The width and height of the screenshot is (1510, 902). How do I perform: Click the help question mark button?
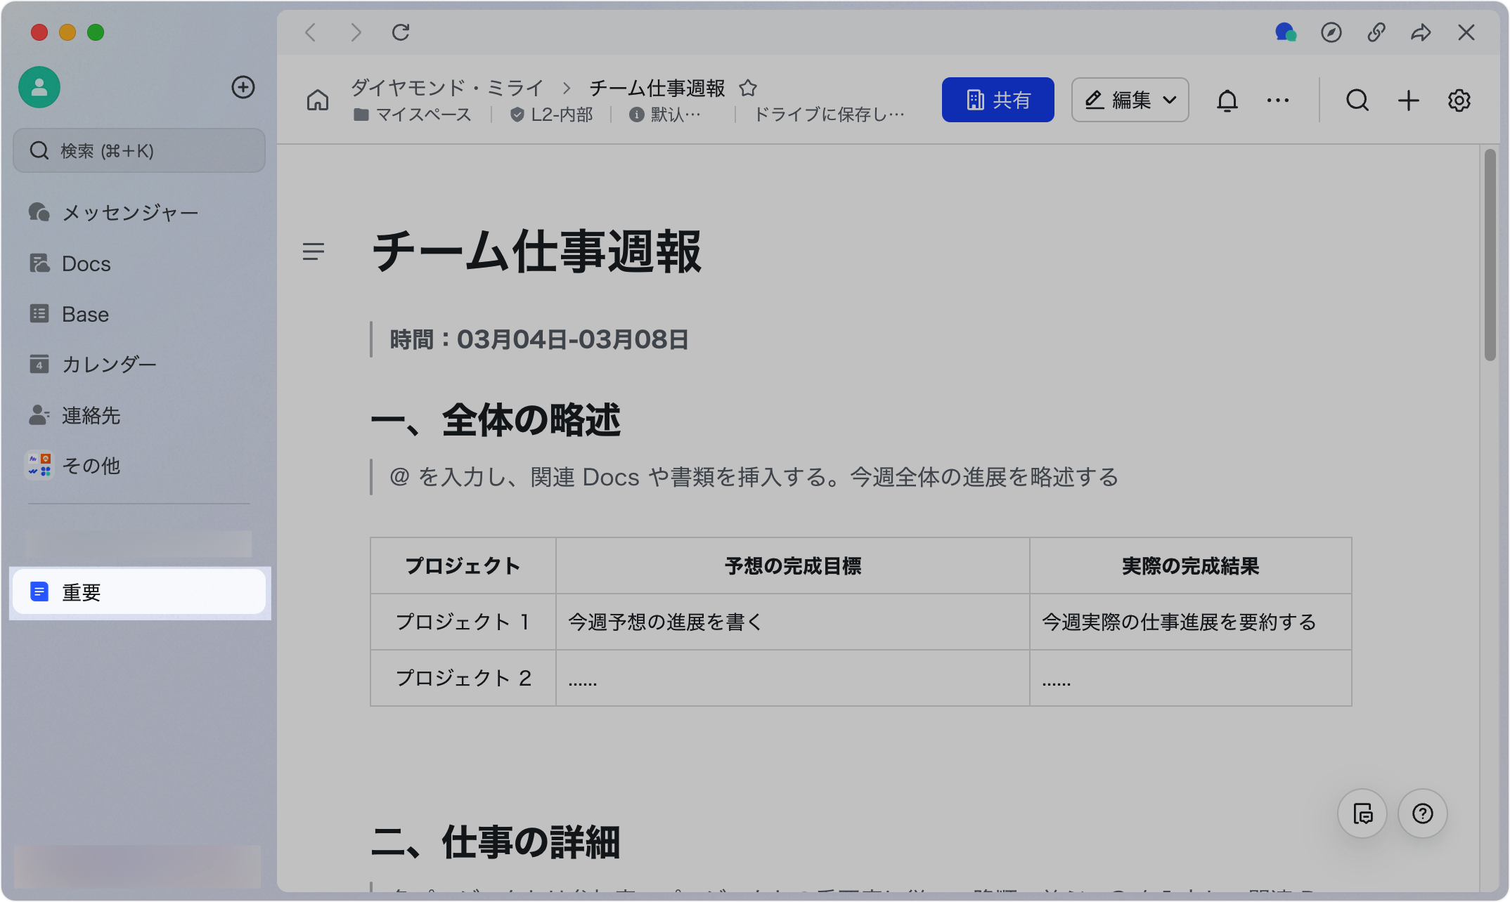point(1422,813)
